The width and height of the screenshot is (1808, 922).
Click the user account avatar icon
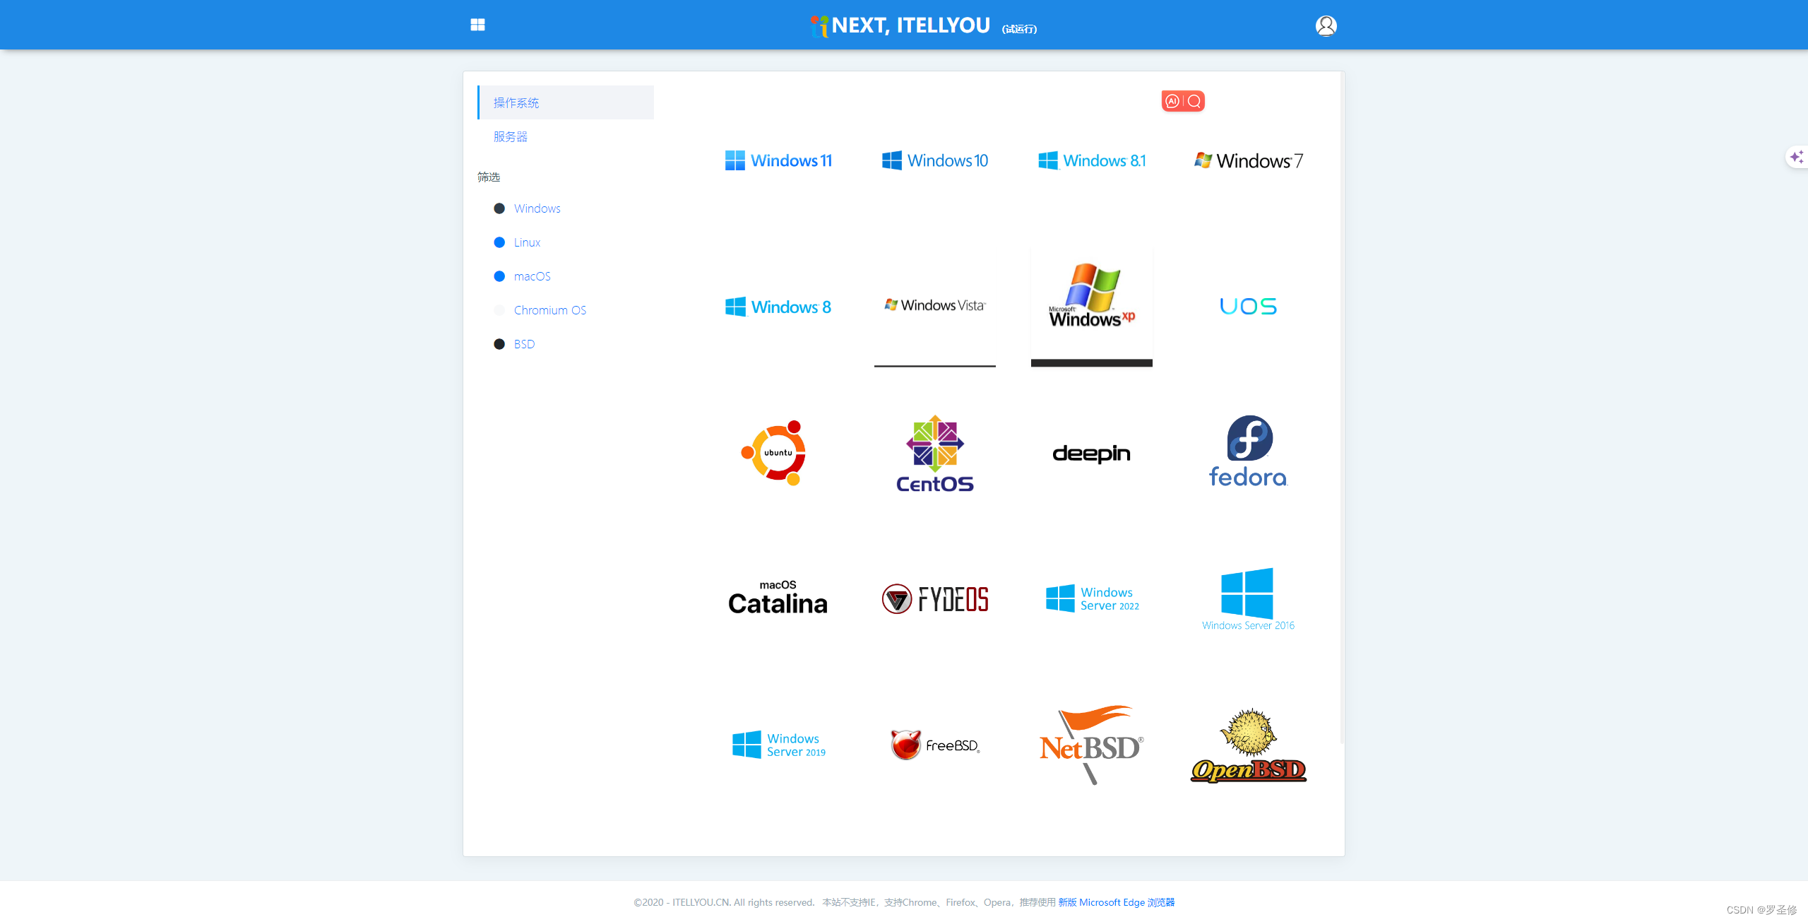click(x=1326, y=25)
